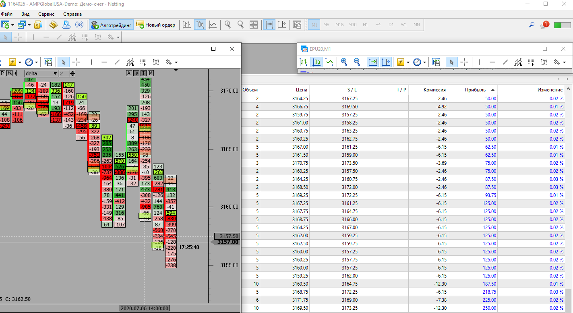This screenshot has height=313, width=573.
Task: Sort table by Изменение column header
Action: point(531,90)
